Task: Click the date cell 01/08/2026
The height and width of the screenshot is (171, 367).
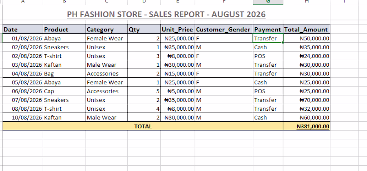Action: pos(23,38)
